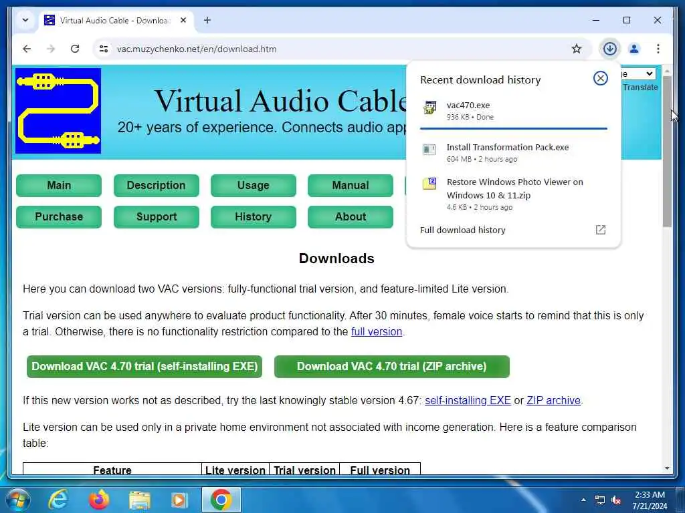Screen dimensions: 685x513
Task: Expand the tab search chevron
Action: click(25, 20)
